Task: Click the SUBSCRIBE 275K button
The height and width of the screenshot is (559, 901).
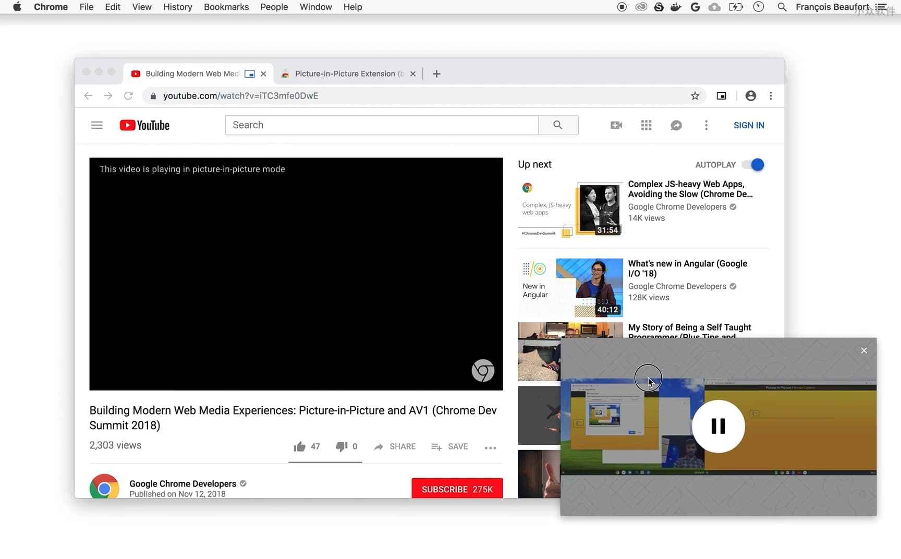Action: 457,489
